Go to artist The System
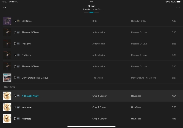Screen dimensions: 183x128 [98, 78]
